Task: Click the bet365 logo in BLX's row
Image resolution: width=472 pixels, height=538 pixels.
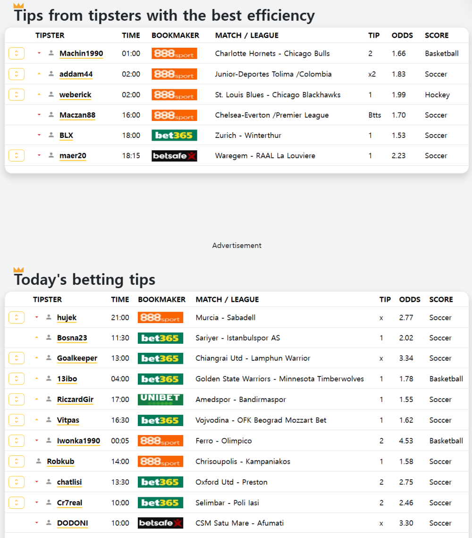Action: [174, 135]
